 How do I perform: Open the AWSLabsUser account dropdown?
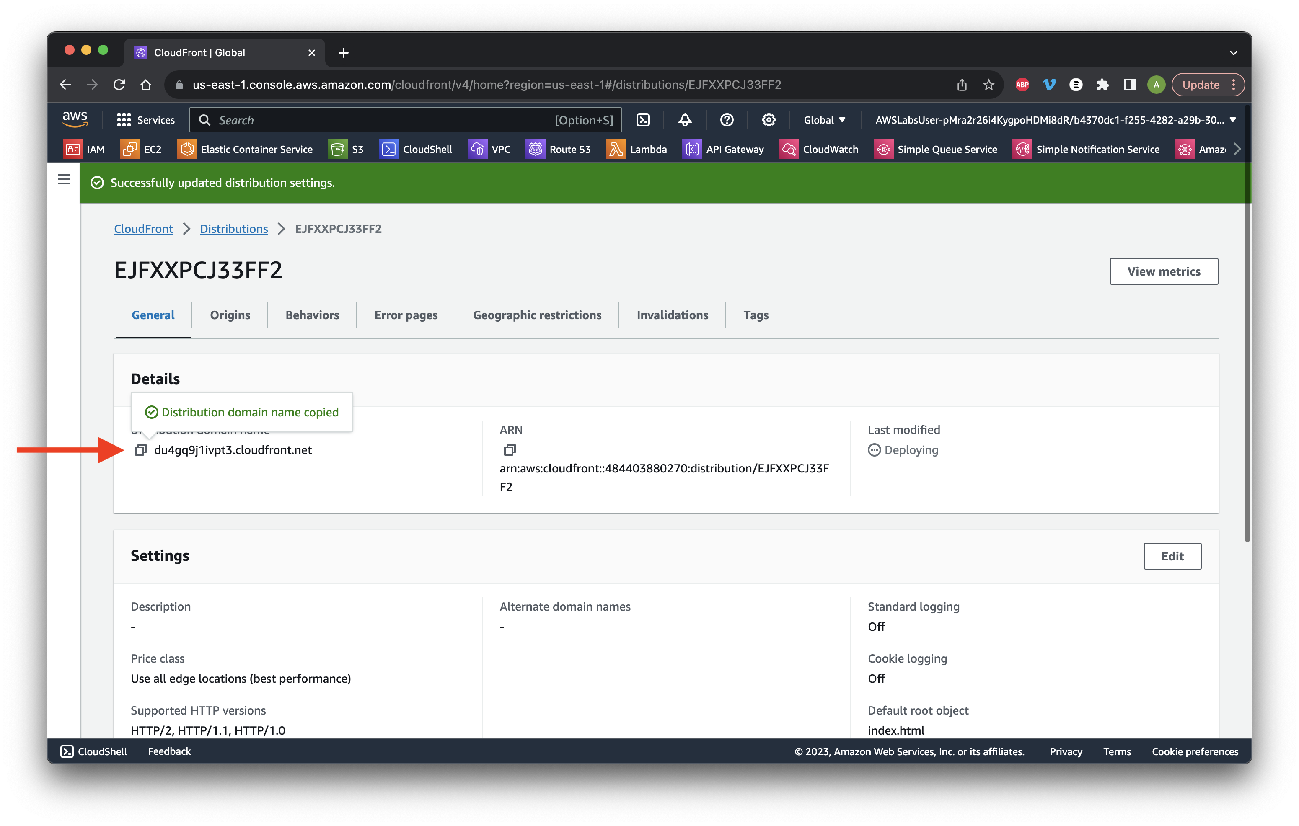pos(1055,120)
